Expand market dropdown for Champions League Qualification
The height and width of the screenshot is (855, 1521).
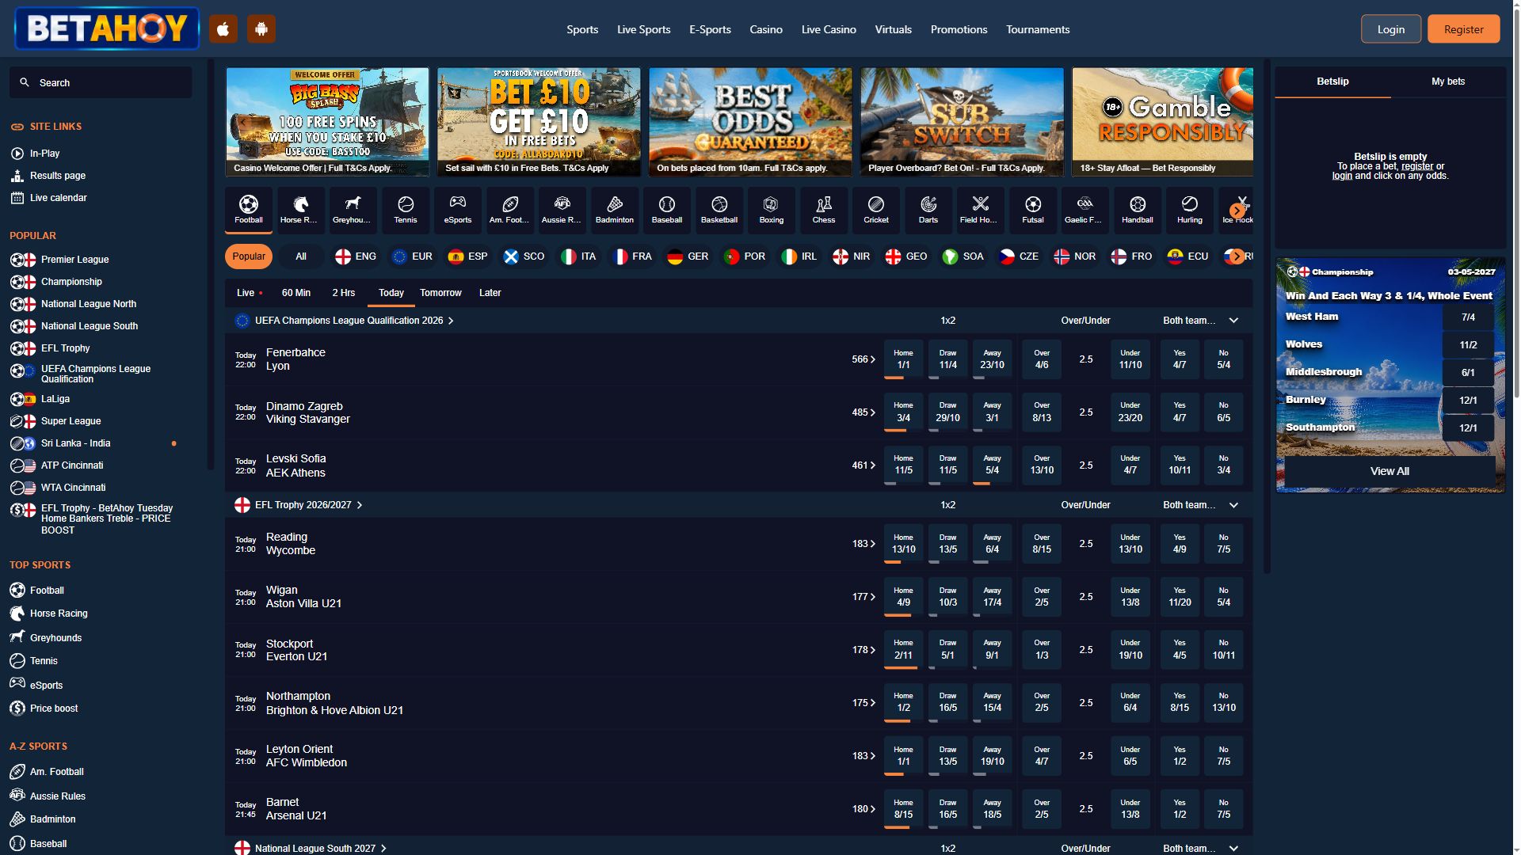(x=1233, y=321)
